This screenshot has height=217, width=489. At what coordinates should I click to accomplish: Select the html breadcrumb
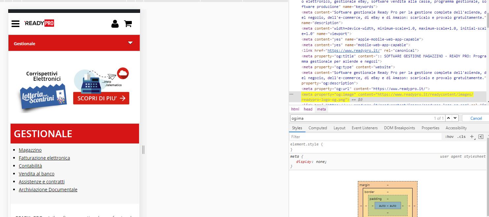tap(295, 109)
